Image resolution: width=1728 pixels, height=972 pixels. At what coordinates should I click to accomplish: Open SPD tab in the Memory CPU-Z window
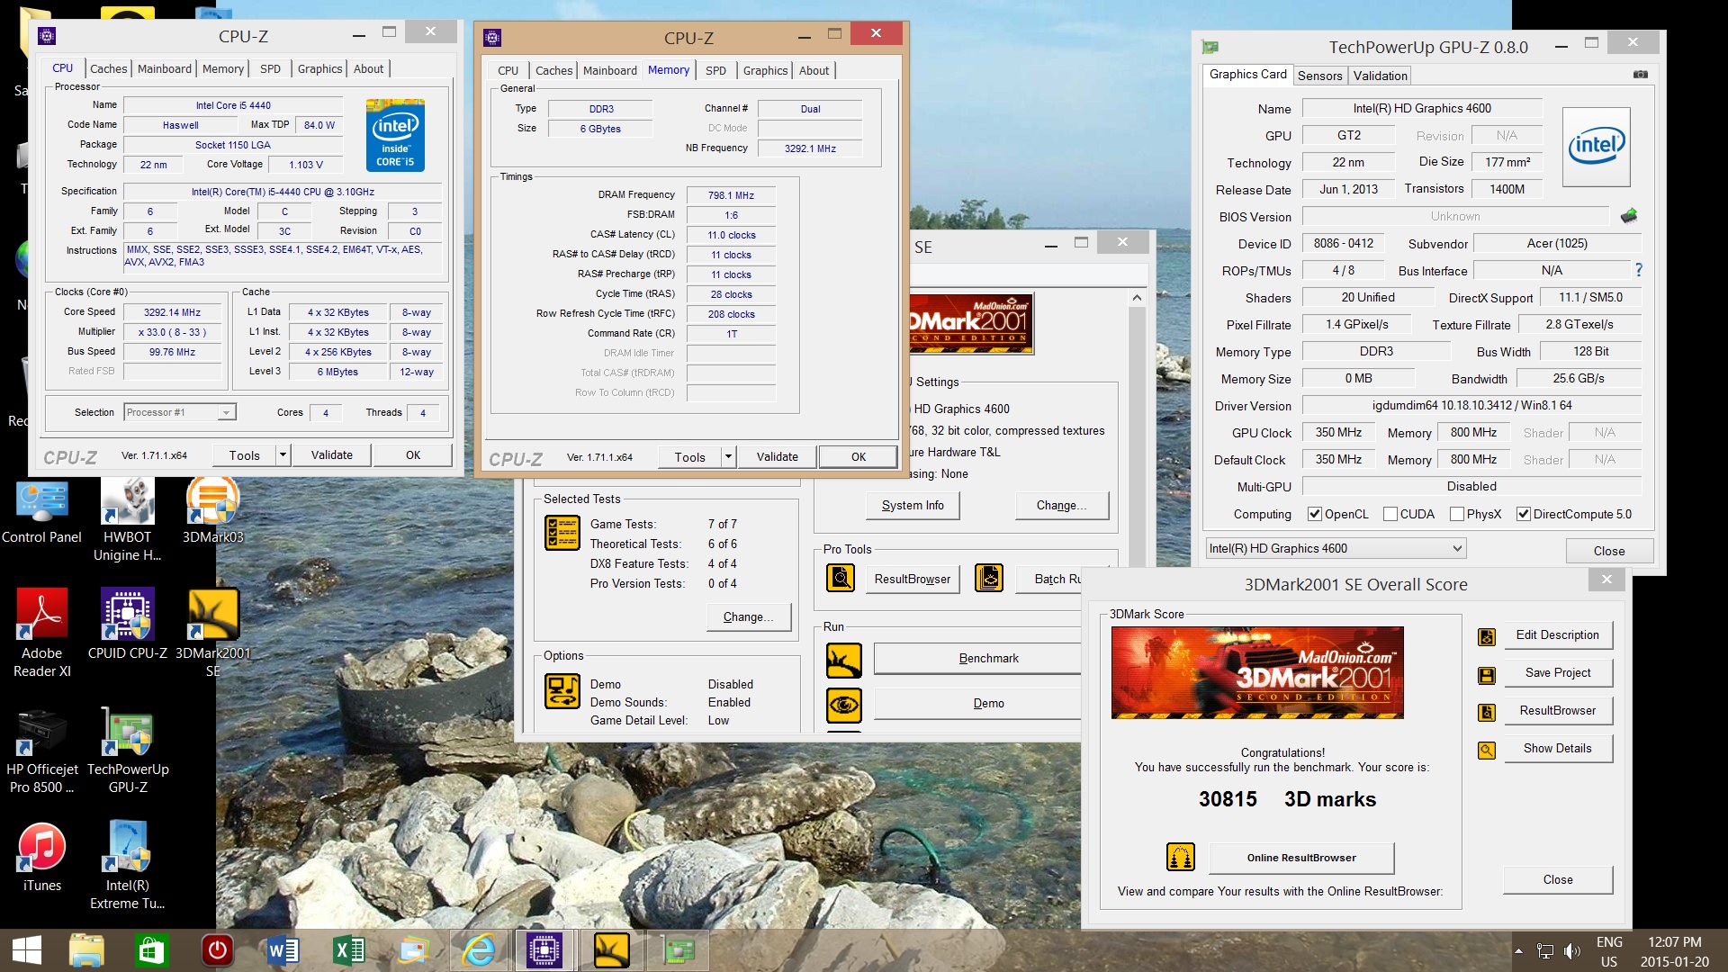tap(715, 70)
